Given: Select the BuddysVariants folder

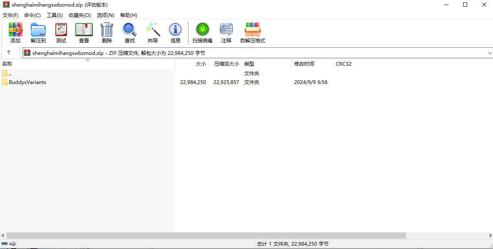Looking at the screenshot, I should (x=27, y=82).
